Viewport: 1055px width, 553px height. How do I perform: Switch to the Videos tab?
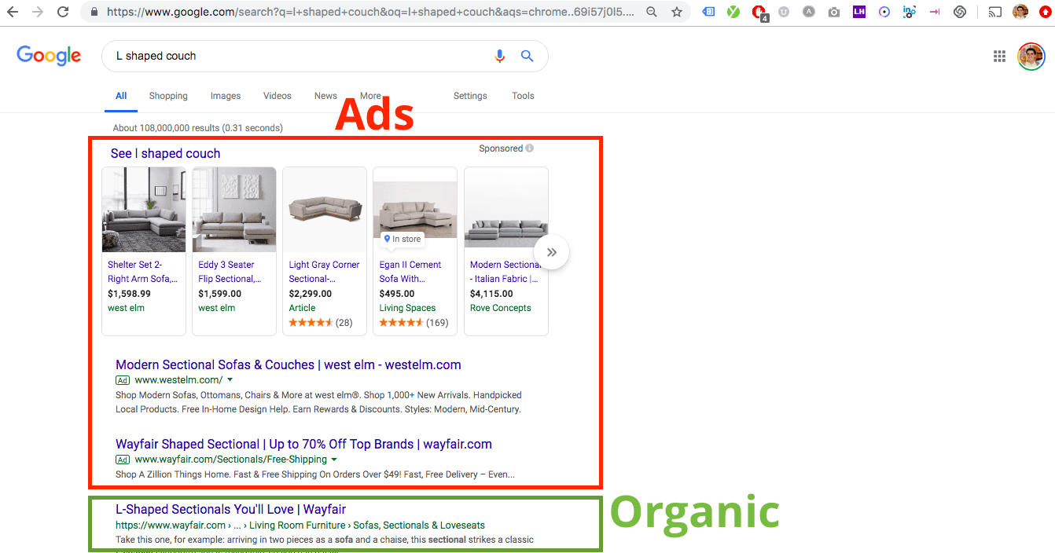pyautogui.click(x=278, y=96)
